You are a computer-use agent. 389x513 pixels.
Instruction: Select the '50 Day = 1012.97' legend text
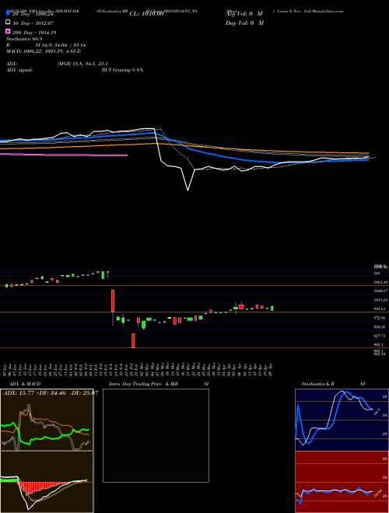[x=33, y=23]
